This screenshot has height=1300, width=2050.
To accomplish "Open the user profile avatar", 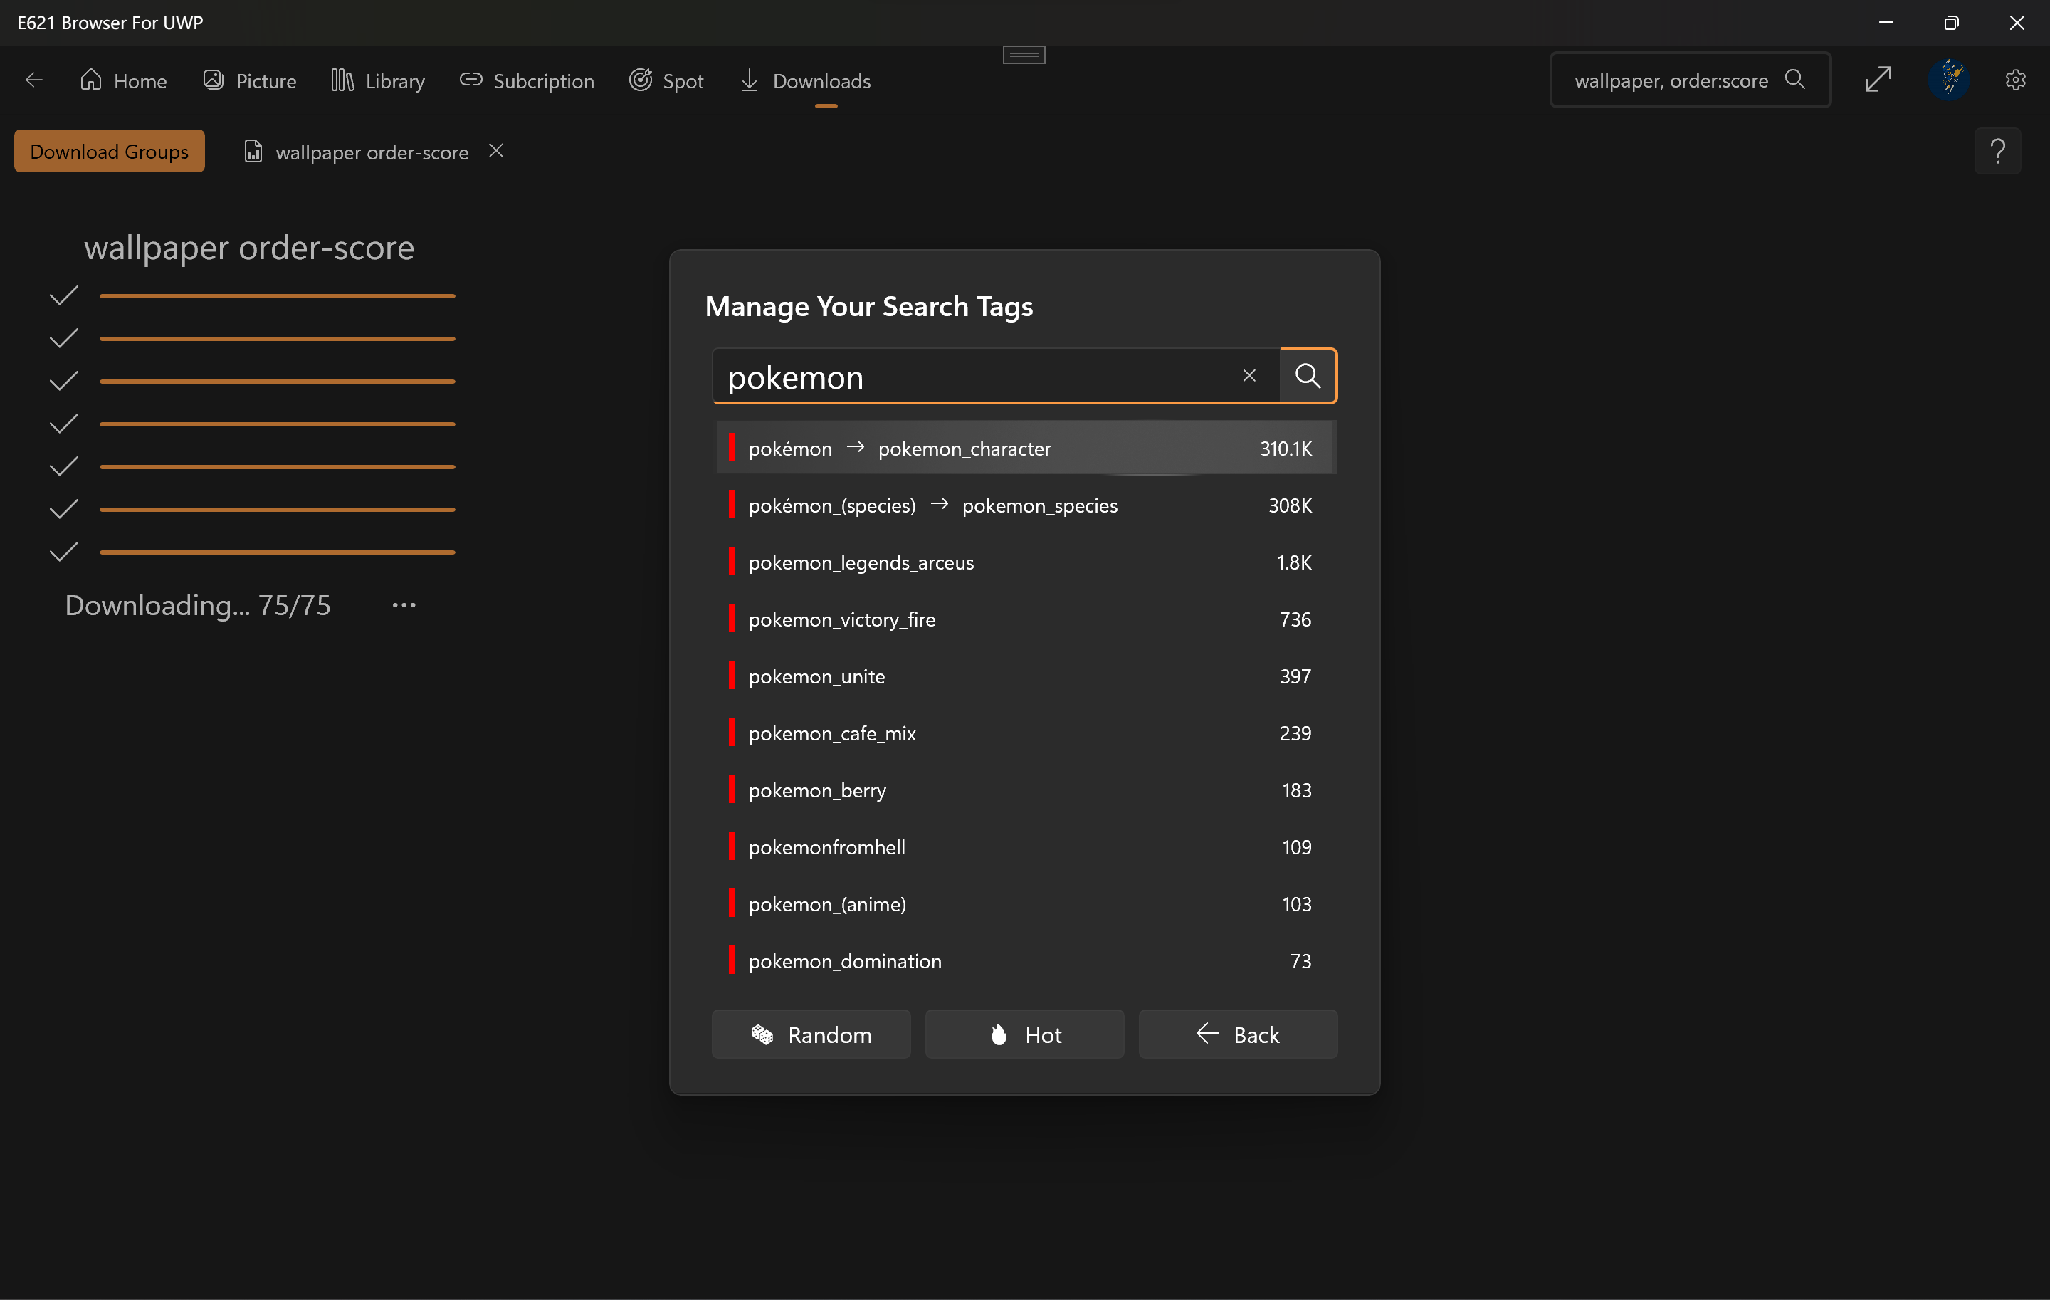I will [1949, 80].
